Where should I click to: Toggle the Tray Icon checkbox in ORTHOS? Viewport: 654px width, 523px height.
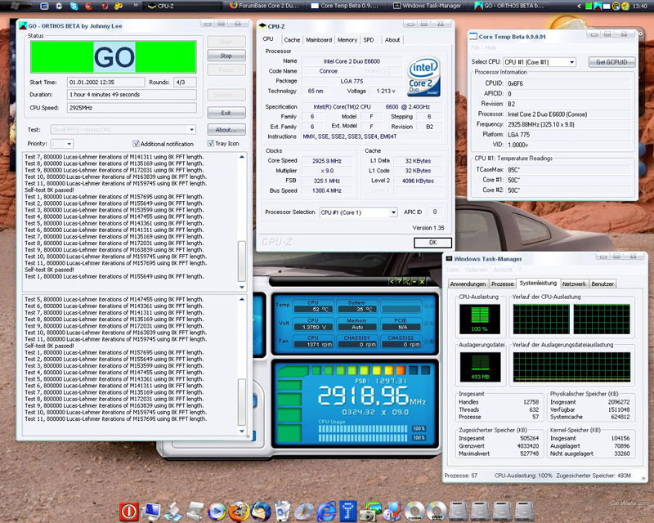click(x=211, y=143)
